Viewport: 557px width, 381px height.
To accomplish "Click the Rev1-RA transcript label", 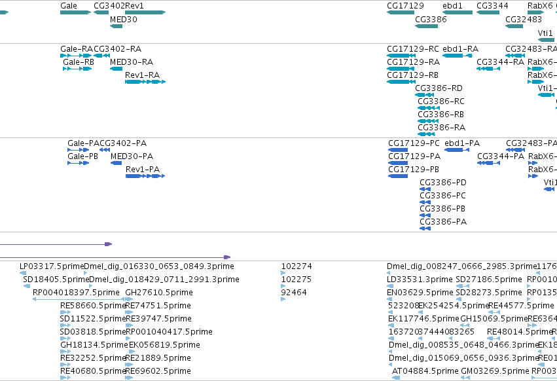I will pyautogui.click(x=143, y=75).
